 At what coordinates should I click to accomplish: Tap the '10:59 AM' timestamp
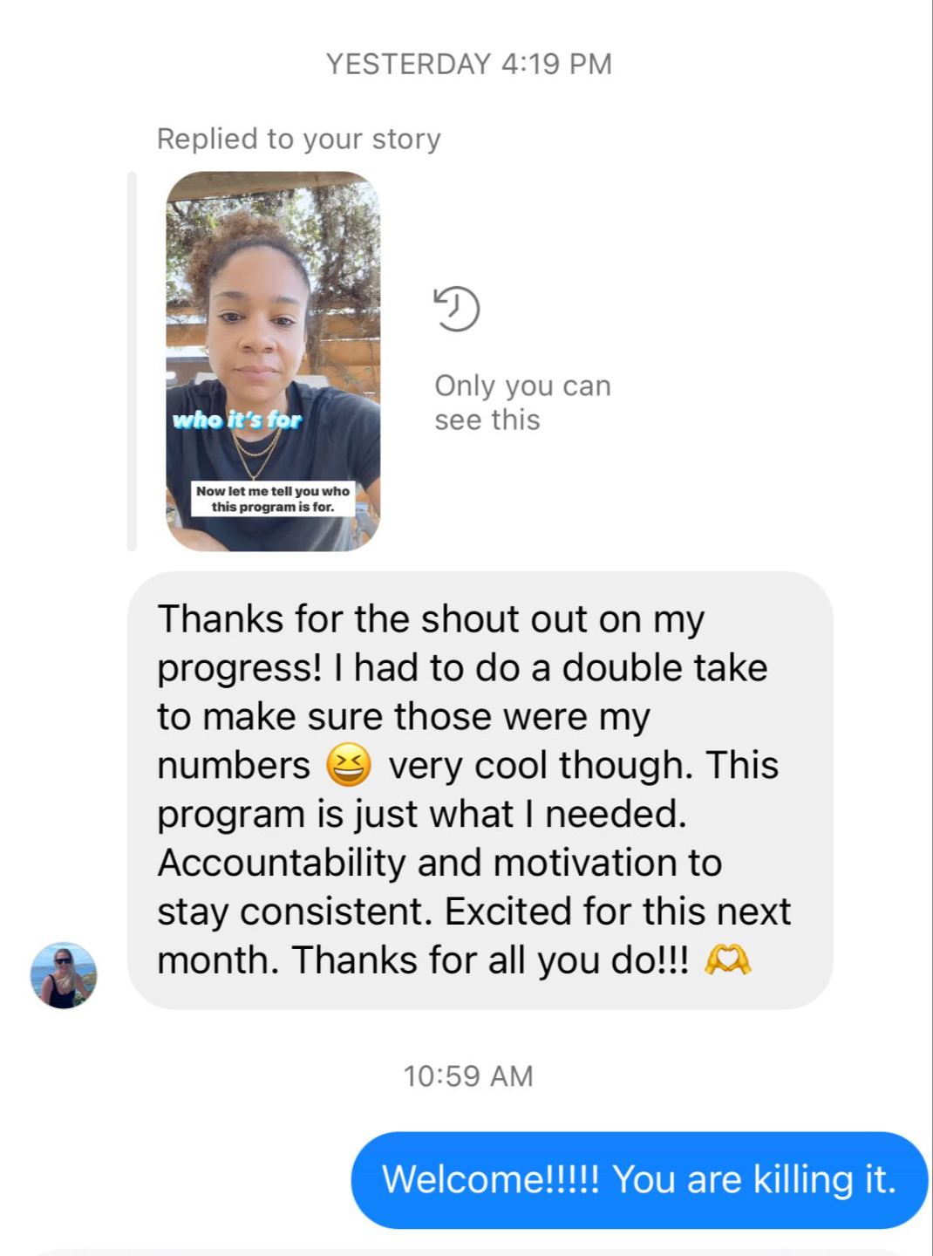pos(467,1075)
